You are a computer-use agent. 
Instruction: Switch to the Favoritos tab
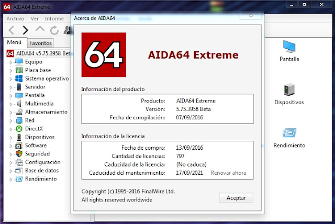40,43
